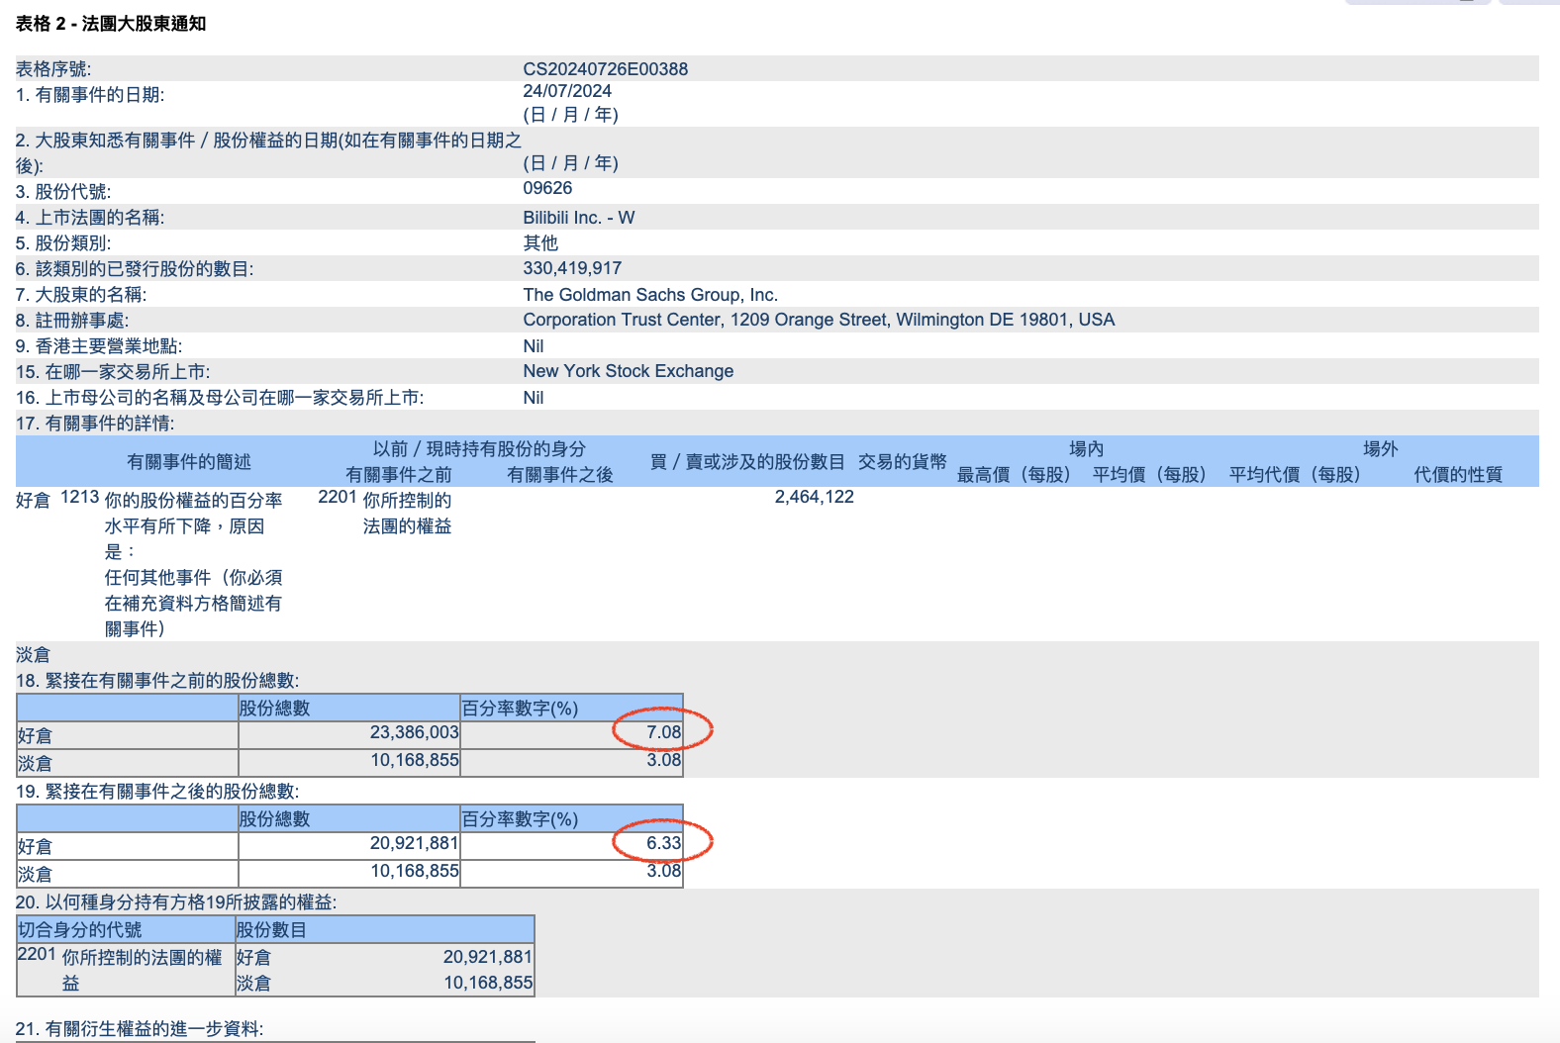Viewport: 1560px width, 1043px height.
Task: Select the "買 / 賣或涉及的股份數目" column header
Action: [747, 462]
